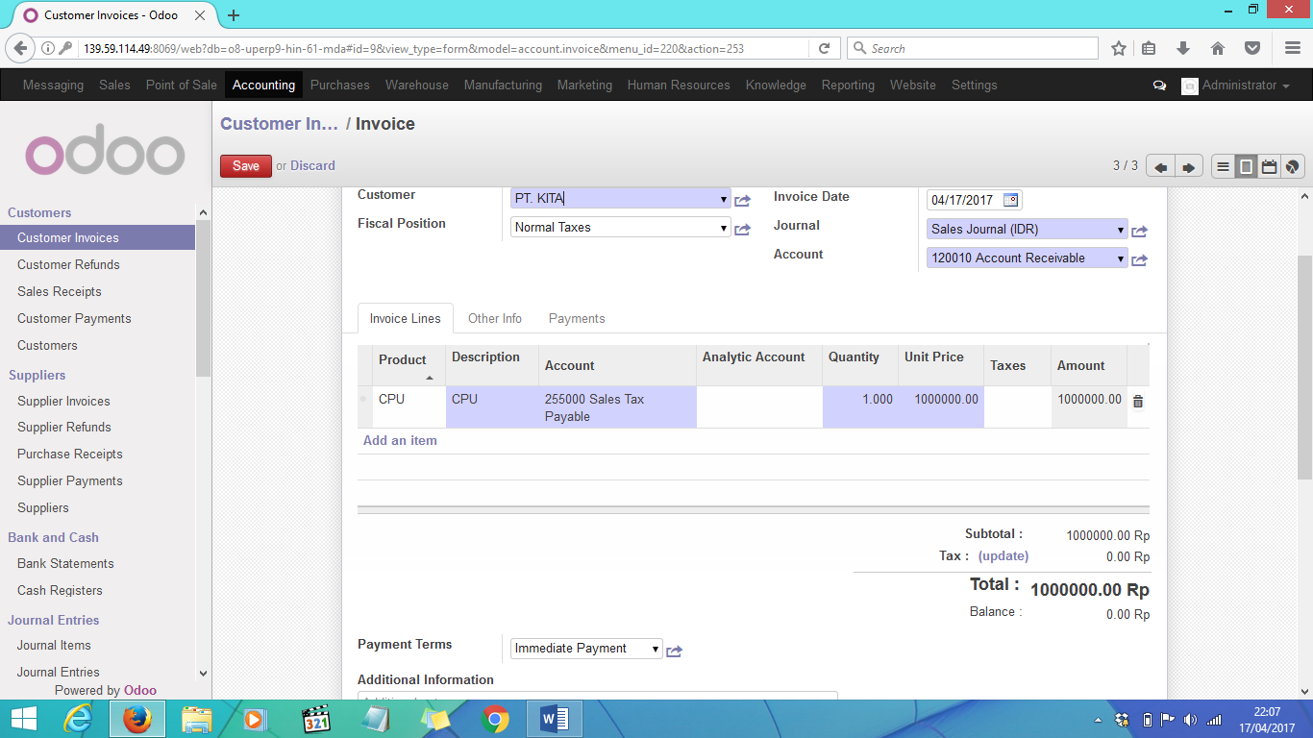Open the conversations chat icon in the top bar
The image size is (1313, 738).
pyautogui.click(x=1159, y=86)
